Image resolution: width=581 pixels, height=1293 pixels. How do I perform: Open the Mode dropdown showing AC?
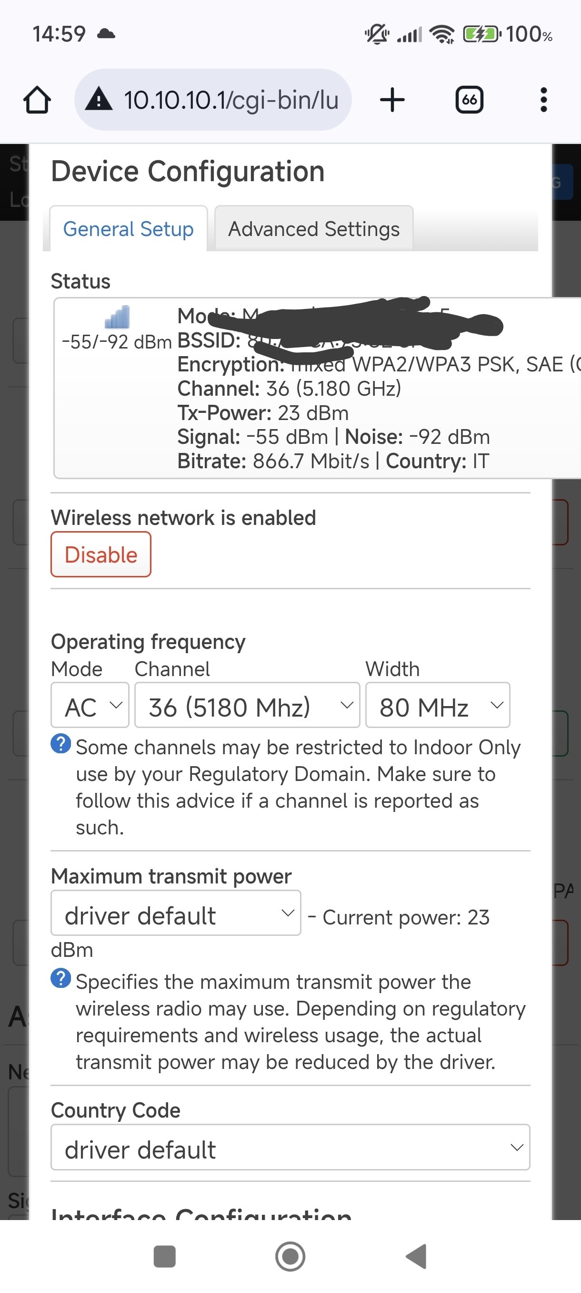(90, 705)
